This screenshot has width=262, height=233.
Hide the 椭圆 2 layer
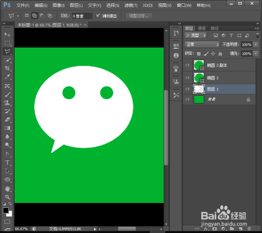(188, 77)
